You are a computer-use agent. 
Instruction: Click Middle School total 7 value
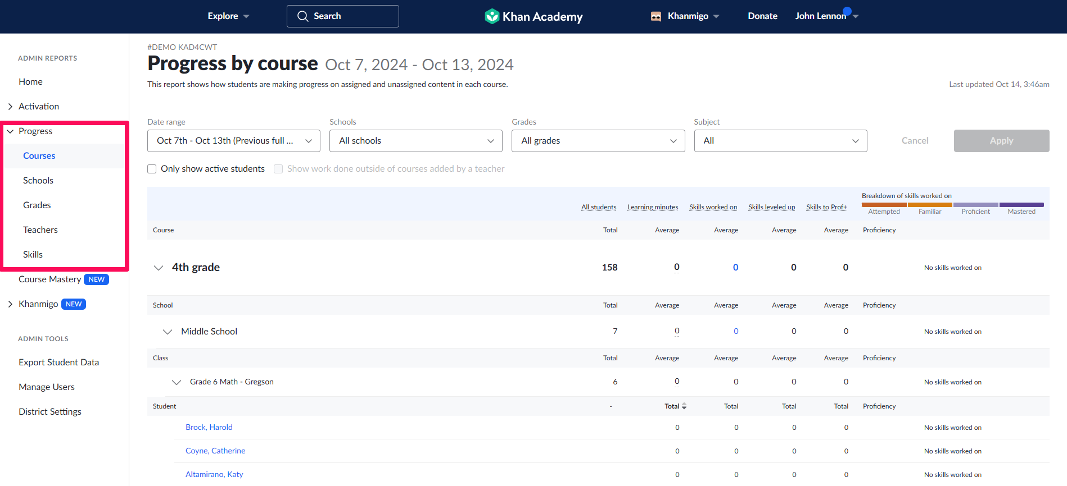[x=615, y=332]
